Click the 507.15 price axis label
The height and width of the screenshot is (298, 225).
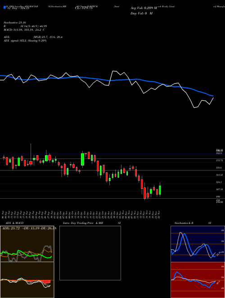click(220, 189)
